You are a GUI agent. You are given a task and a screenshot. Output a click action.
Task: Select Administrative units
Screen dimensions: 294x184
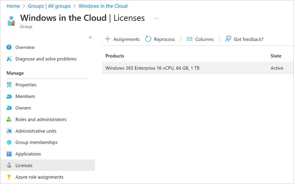tap(36, 131)
